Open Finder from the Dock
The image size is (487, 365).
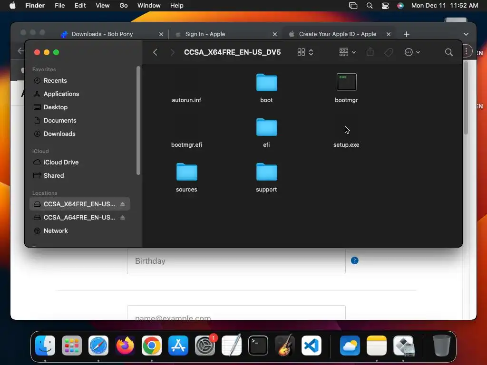tap(45, 346)
